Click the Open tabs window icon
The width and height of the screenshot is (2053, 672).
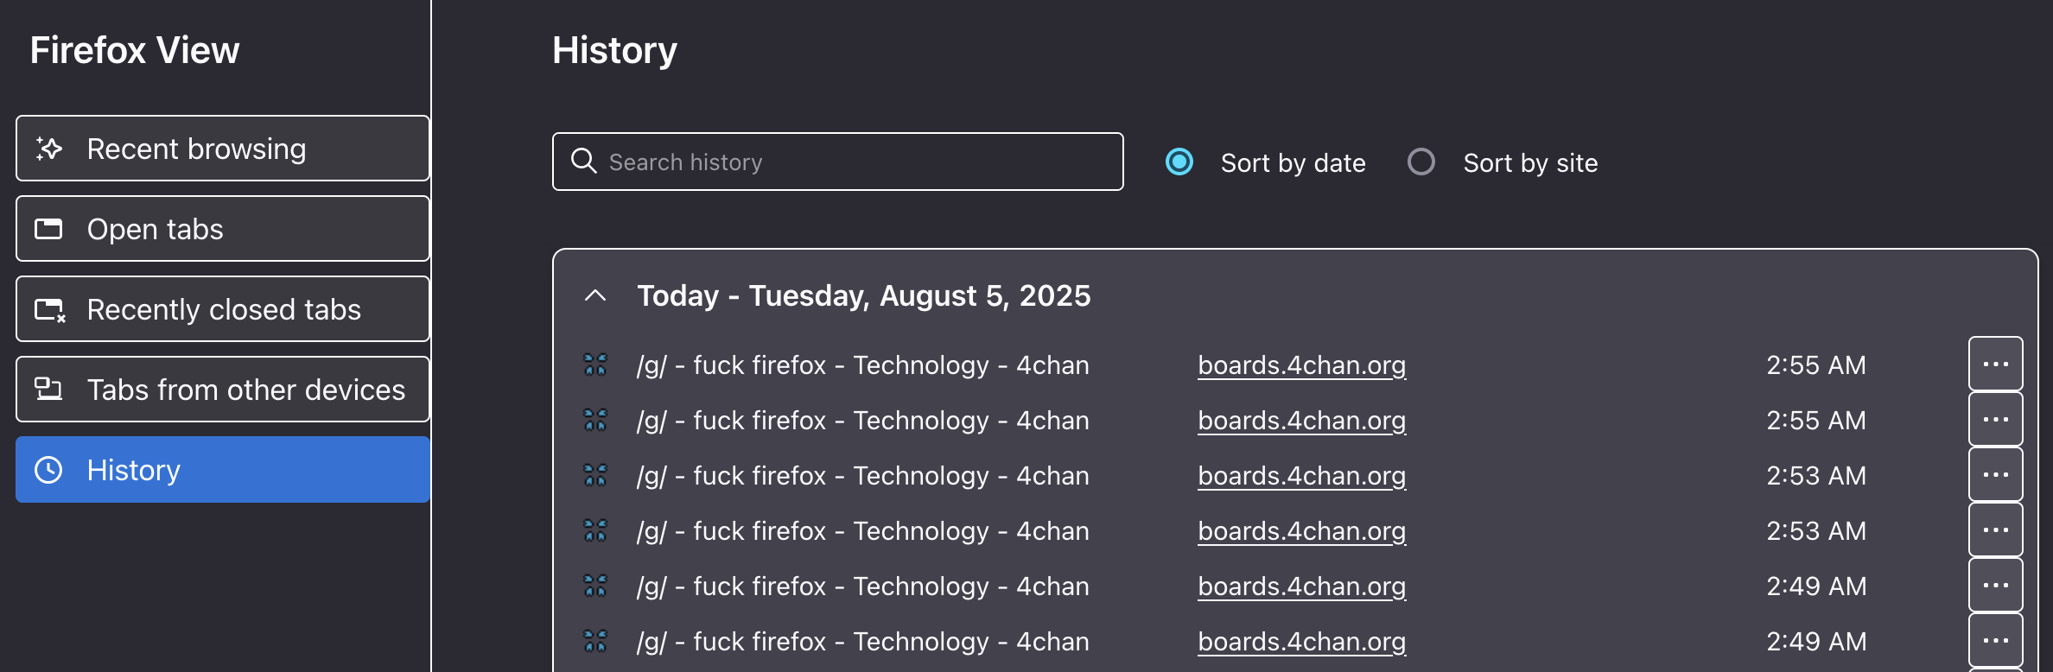pos(48,229)
